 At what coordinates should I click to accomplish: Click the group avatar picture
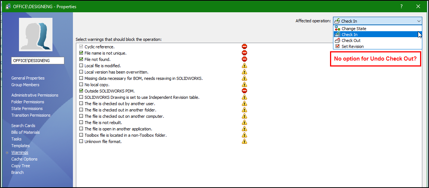click(x=36, y=35)
